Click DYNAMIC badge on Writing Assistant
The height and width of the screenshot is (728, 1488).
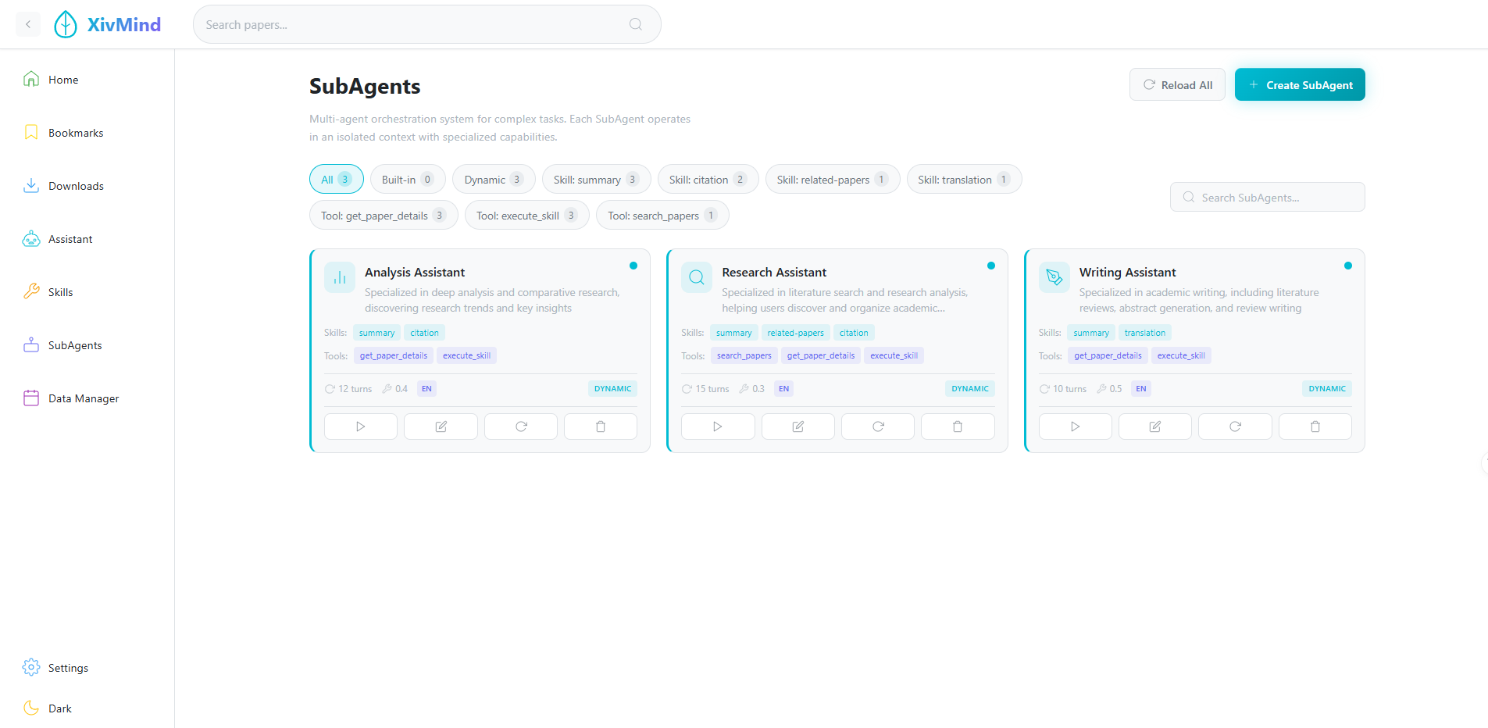[x=1327, y=388]
